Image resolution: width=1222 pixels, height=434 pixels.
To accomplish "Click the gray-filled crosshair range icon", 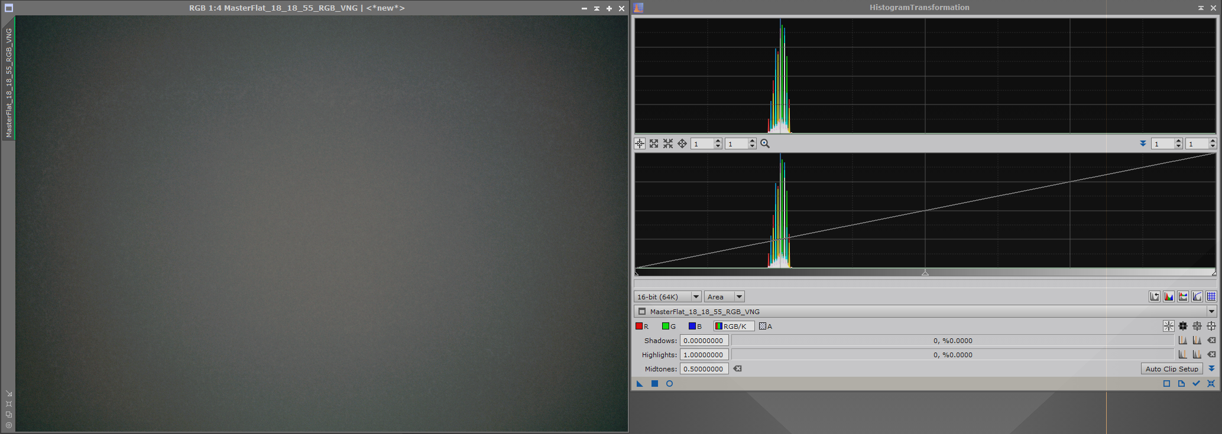I will click(x=1197, y=326).
